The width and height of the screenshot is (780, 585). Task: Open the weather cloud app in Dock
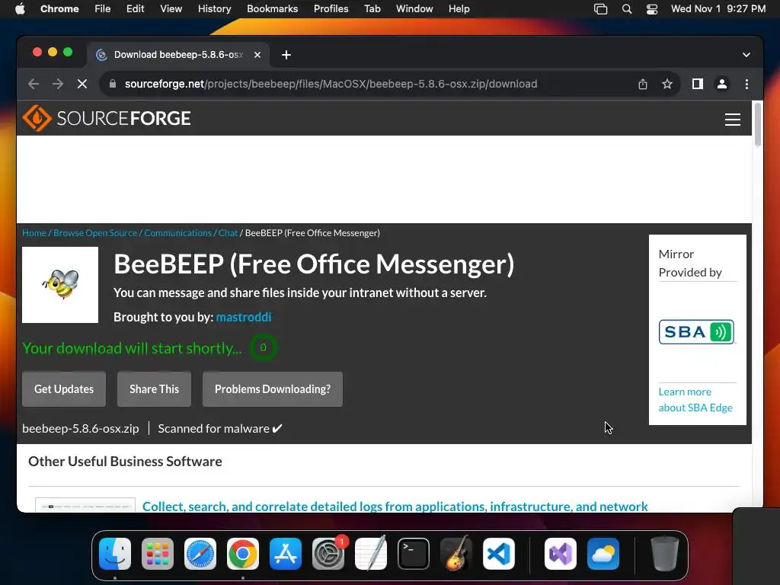pos(603,554)
